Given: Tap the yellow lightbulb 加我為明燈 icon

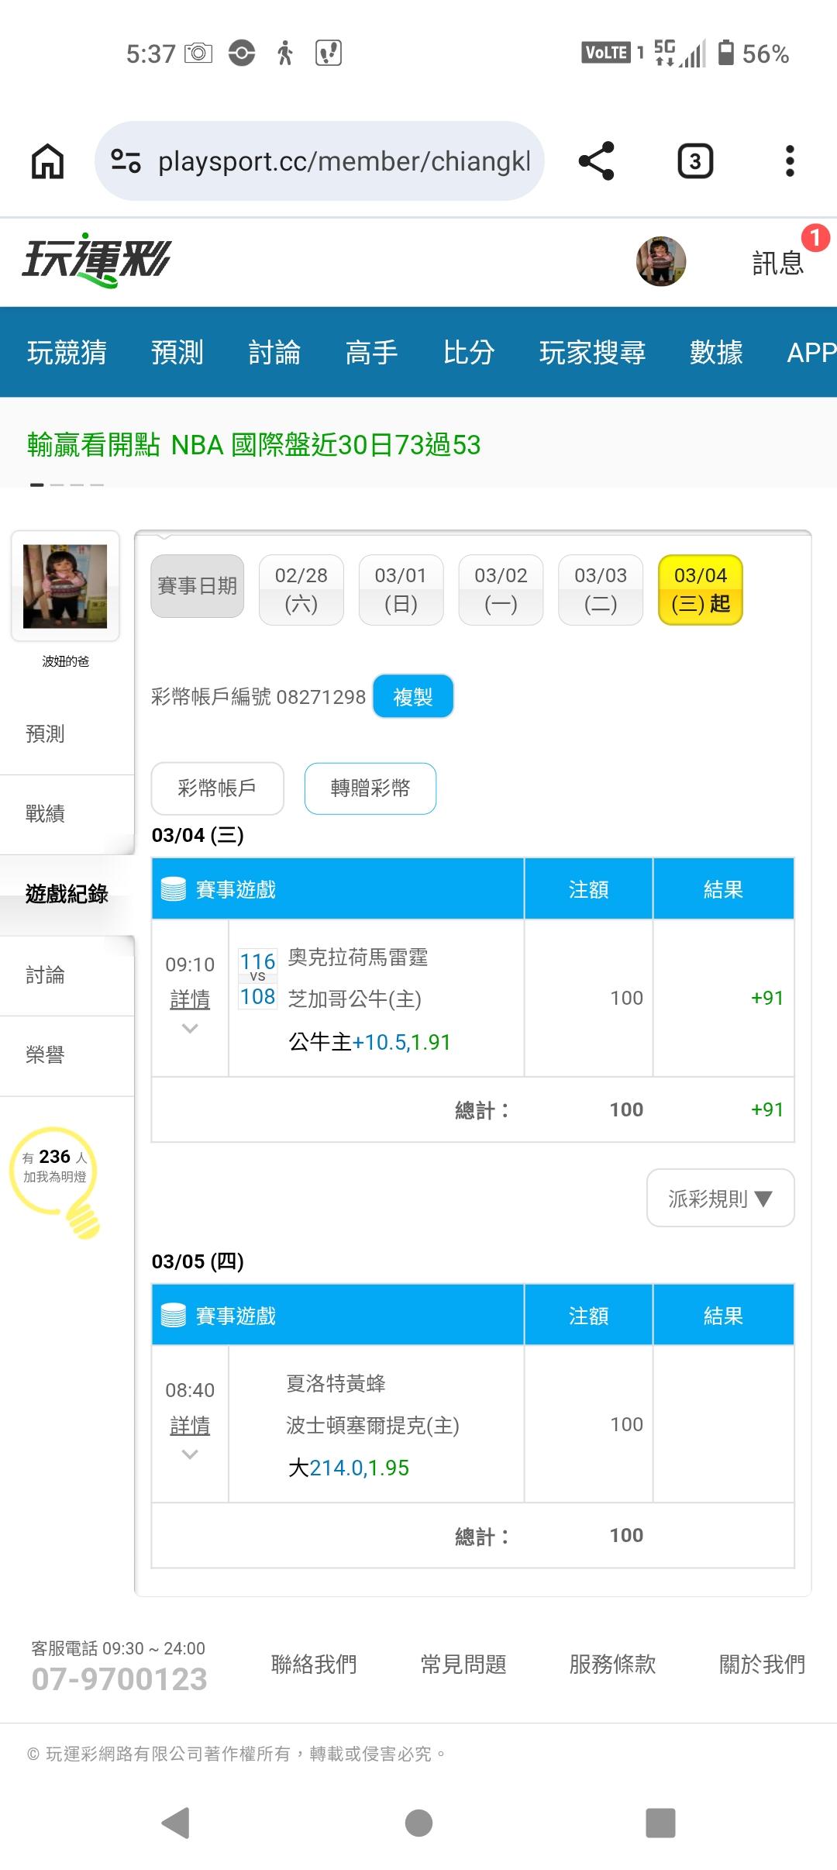Looking at the screenshot, I should click(57, 1177).
